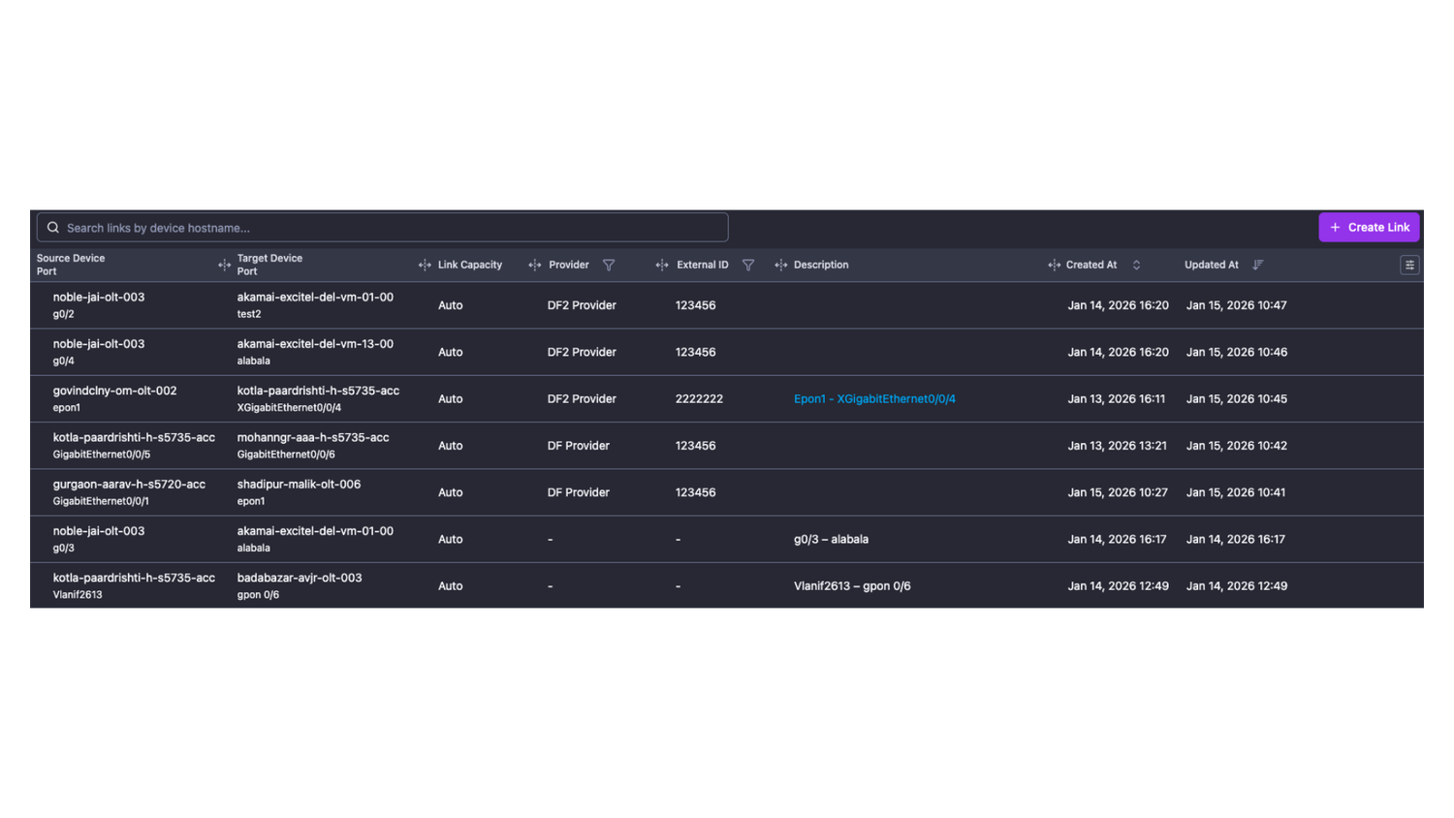The height and width of the screenshot is (818, 1454).
Task: Click the column handle beside Created At header
Action: [1054, 265]
